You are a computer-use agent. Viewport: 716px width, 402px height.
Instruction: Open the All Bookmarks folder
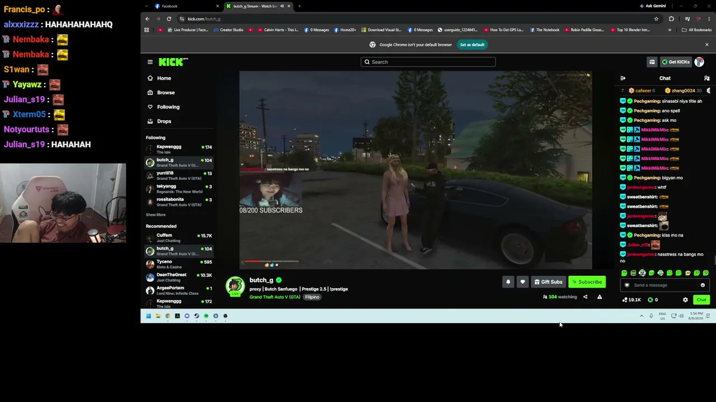(696, 30)
